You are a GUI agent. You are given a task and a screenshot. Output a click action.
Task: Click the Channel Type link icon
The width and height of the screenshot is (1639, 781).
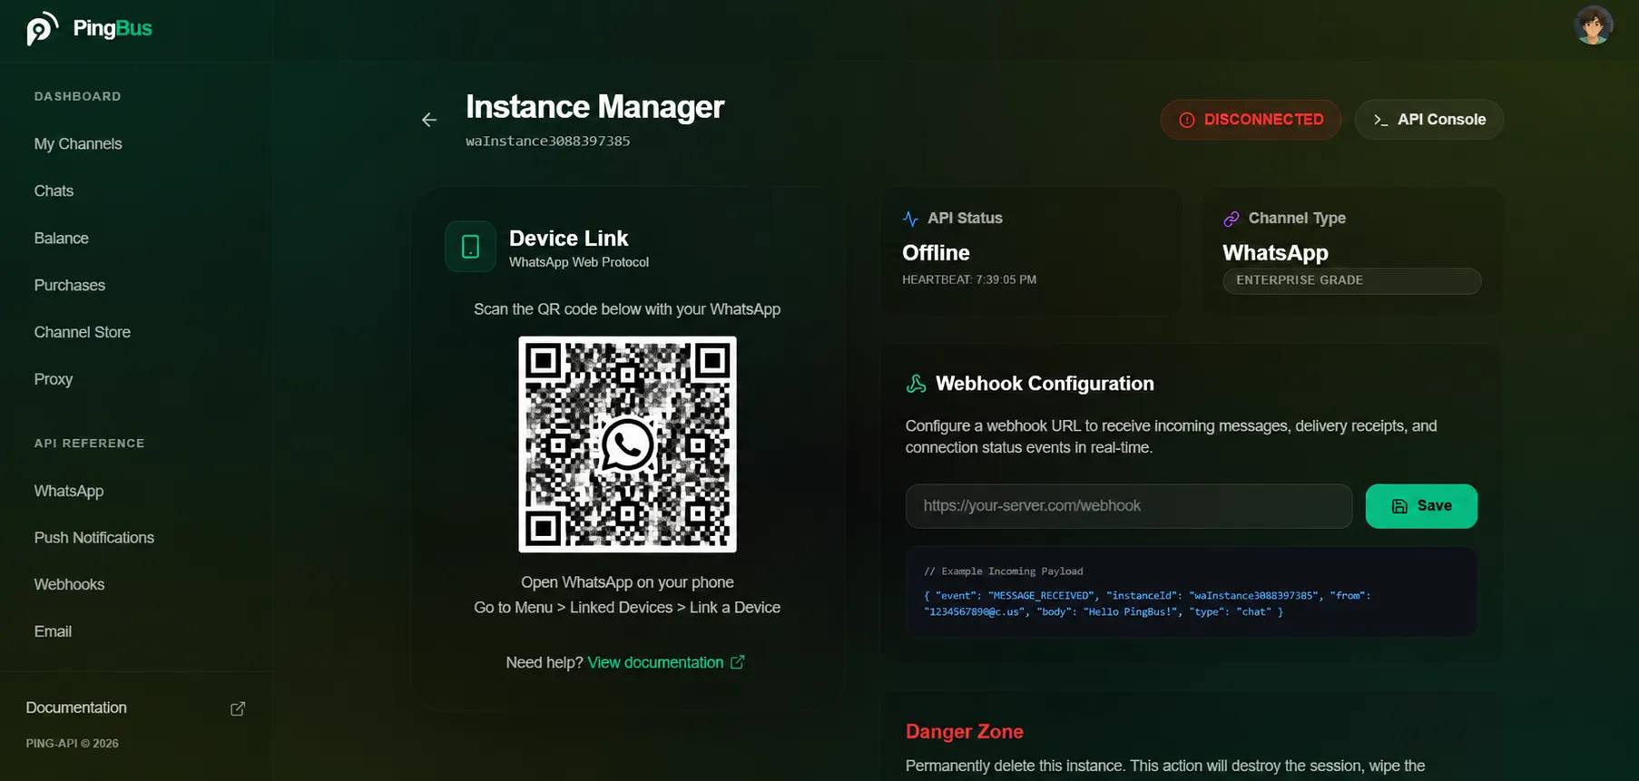click(x=1231, y=219)
